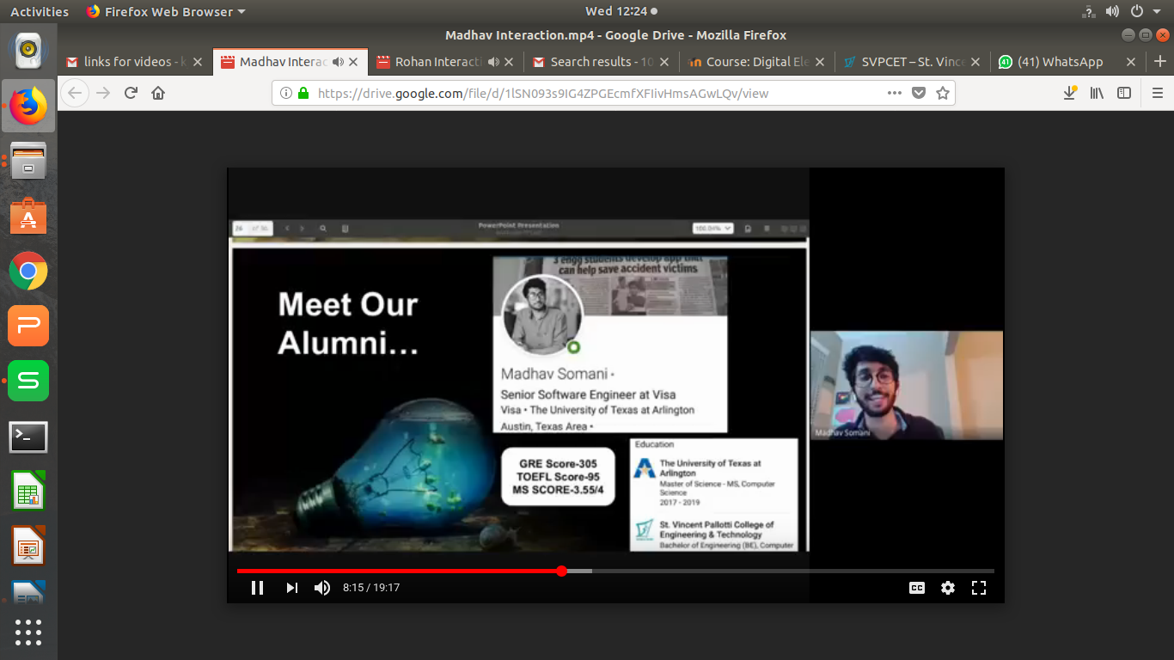Enter fullscreen mode on video player

click(978, 588)
